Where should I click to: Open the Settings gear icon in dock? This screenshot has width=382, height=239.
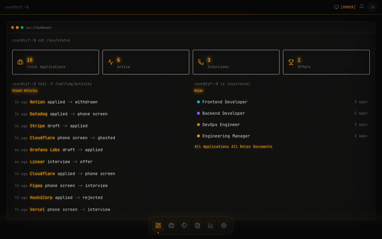224,226
